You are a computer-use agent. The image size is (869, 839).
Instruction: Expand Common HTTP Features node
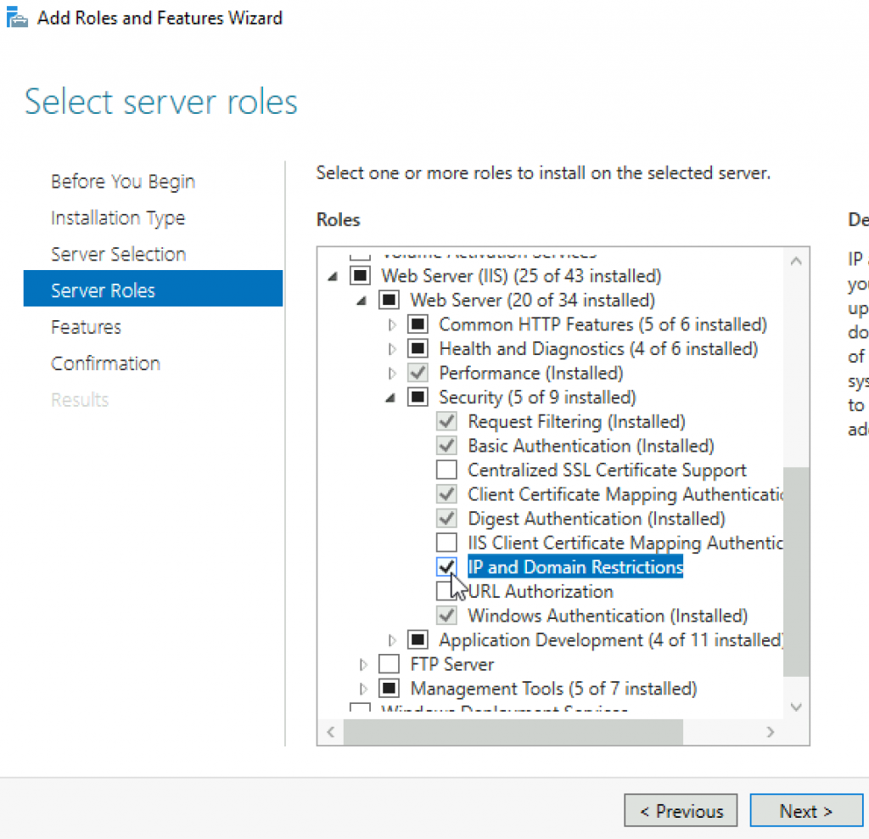click(x=392, y=324)
